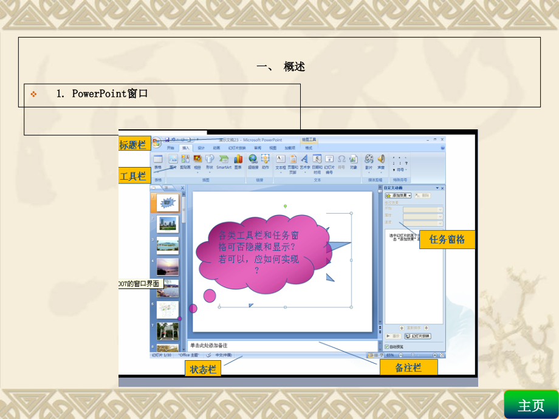Open the Office button menu
The width and height of the screenshot is (559, 419).
[157, 143]
